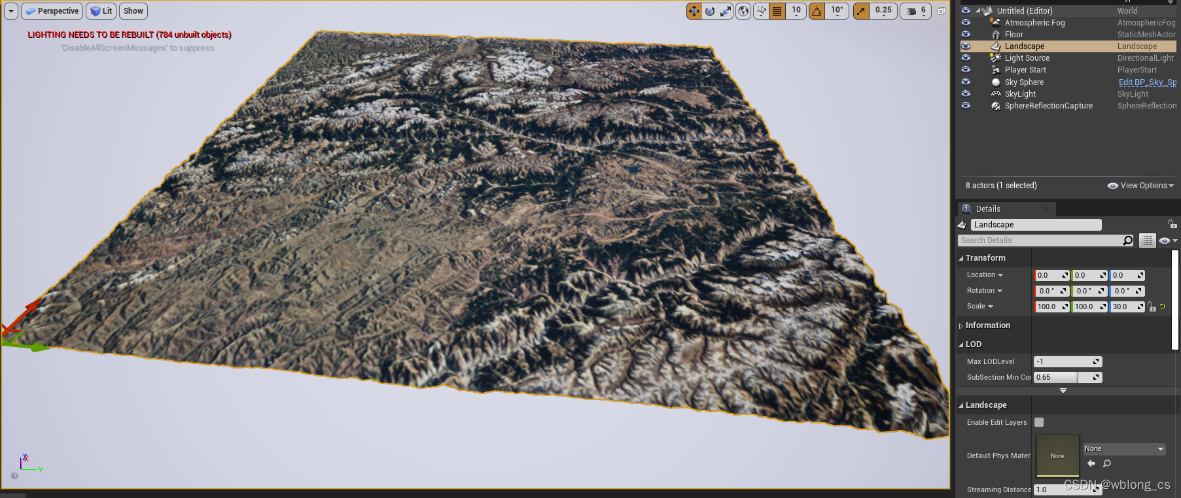Click the search magnifier in Details
This screenshot has width=1181, height=498.
(1128, 241)
